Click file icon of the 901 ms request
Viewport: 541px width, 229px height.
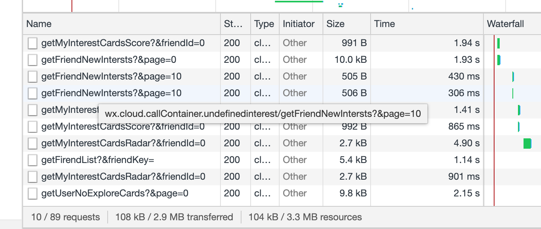tap(33, 177)
